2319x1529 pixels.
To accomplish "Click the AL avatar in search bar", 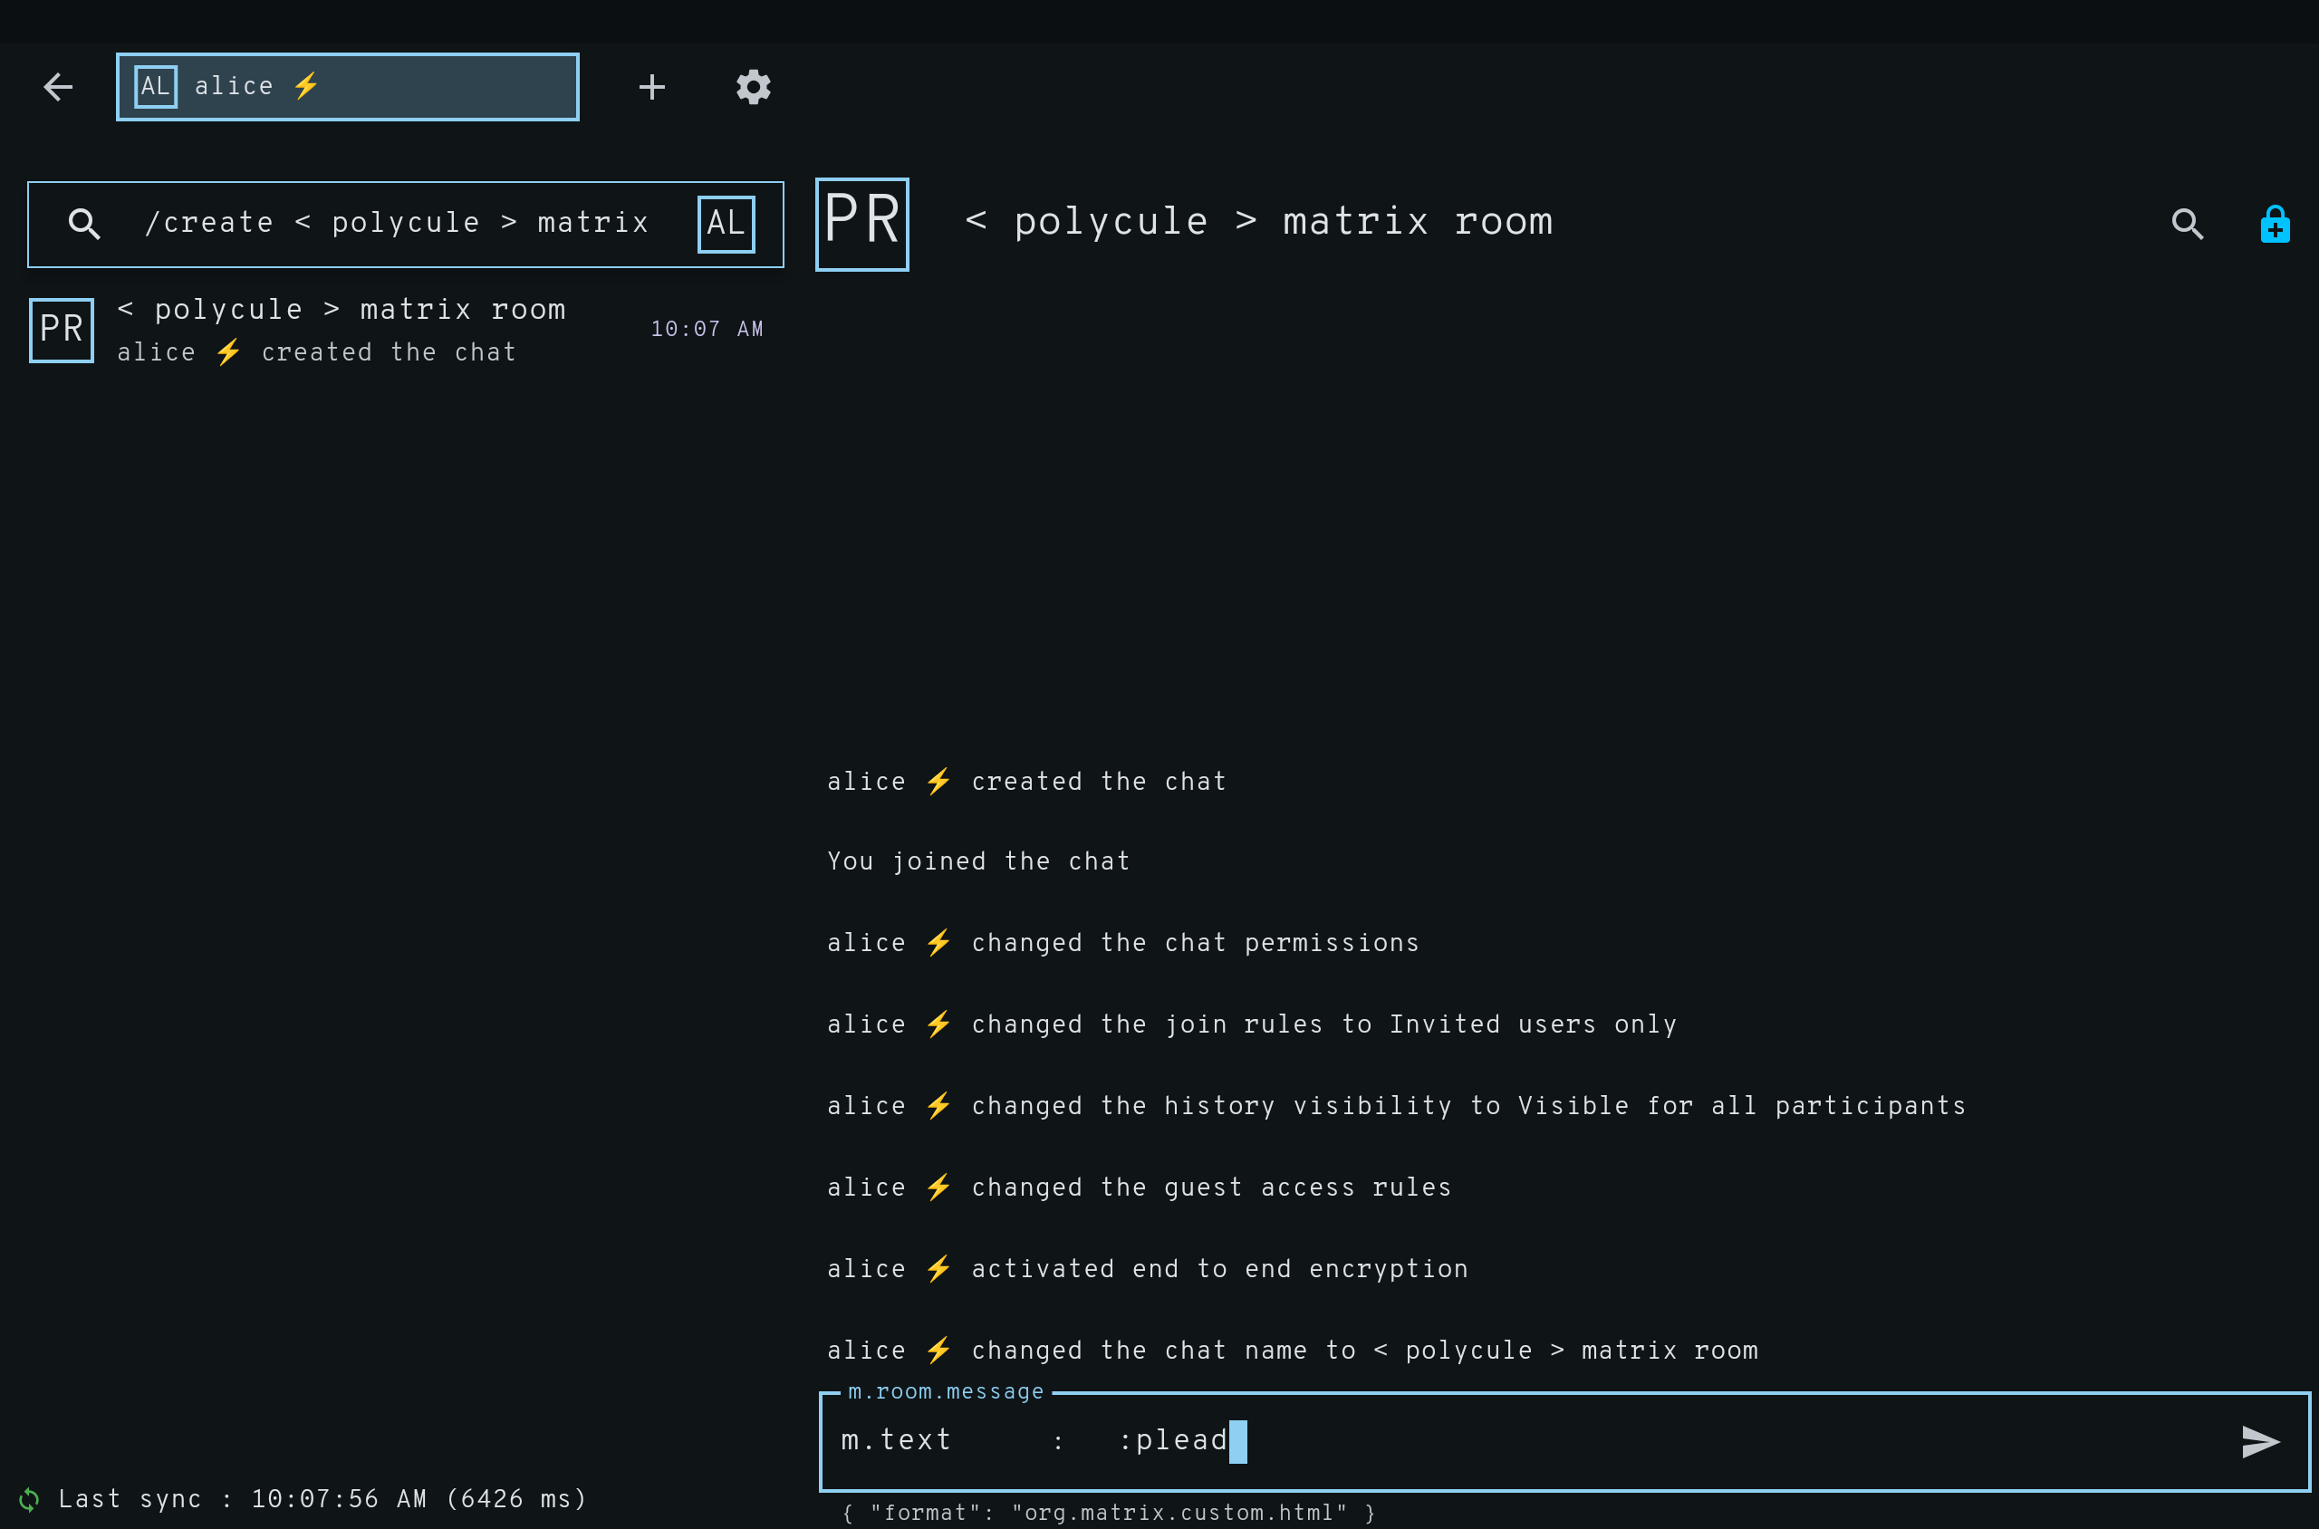I will (726, 225).
